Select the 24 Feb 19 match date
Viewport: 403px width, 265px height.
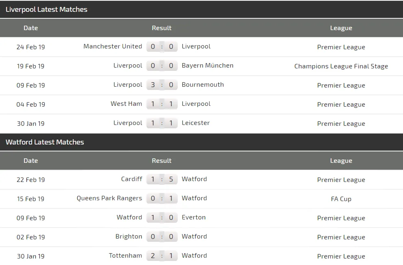30,47
